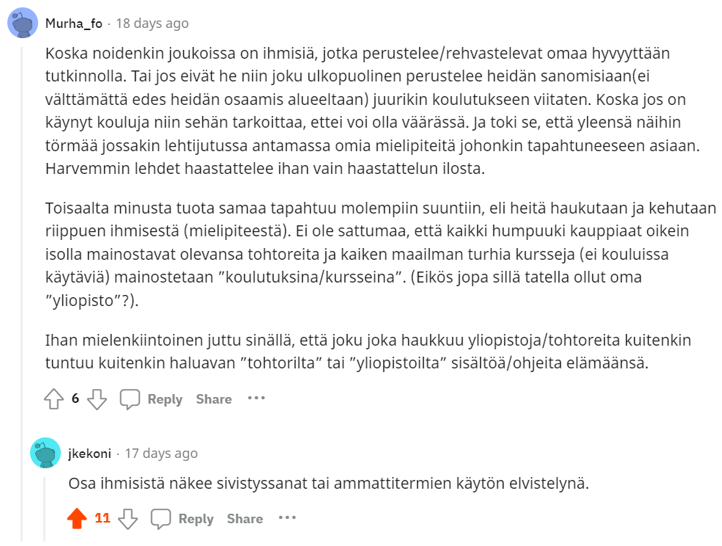Open the jkekoni user profile link

[x=89, y=454]
